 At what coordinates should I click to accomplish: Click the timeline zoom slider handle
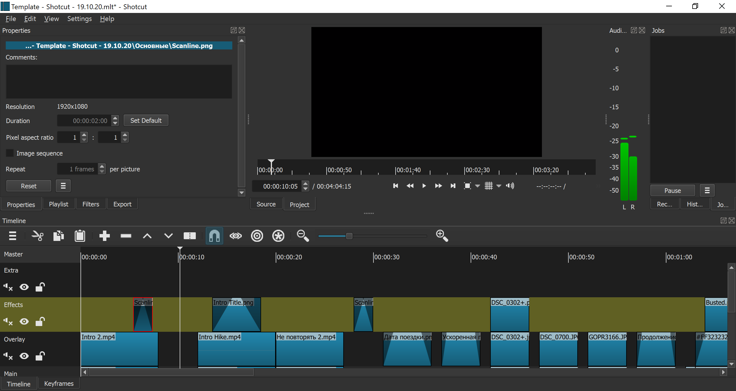pyautogui.click(x=349, y=236)
